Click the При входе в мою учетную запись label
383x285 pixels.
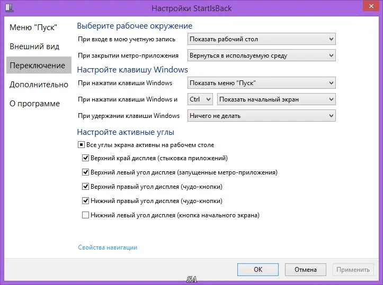(127, 39)
